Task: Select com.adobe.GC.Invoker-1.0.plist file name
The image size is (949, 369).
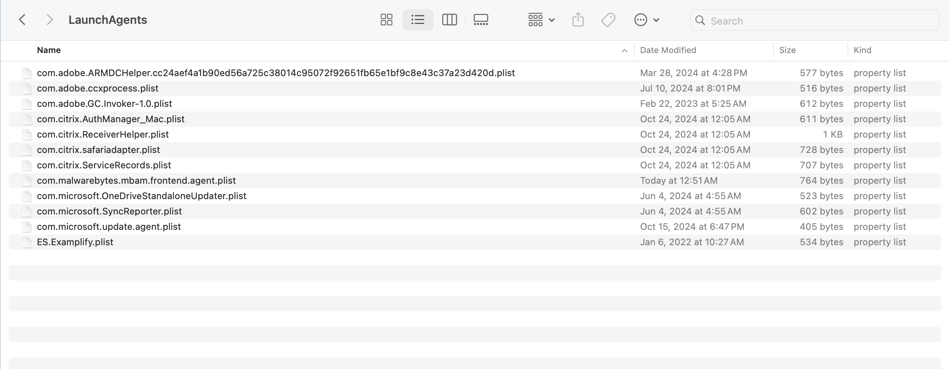Action: click(x=105, y=104)
